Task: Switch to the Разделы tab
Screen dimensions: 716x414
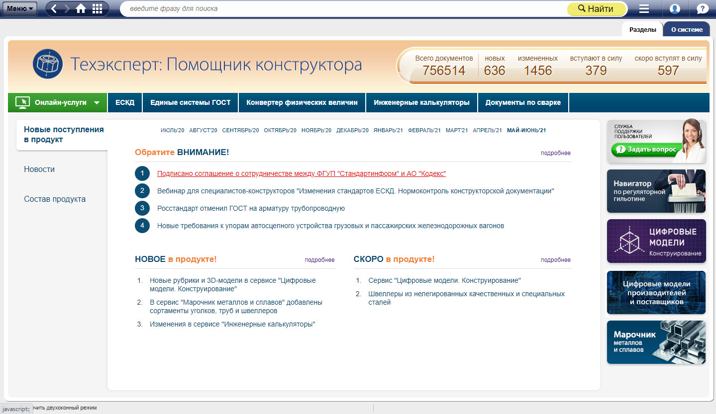Action: point(642,29)
